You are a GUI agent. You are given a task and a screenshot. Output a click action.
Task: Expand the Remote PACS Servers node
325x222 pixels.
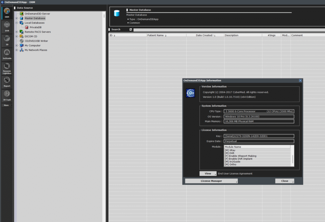(17, 32)
